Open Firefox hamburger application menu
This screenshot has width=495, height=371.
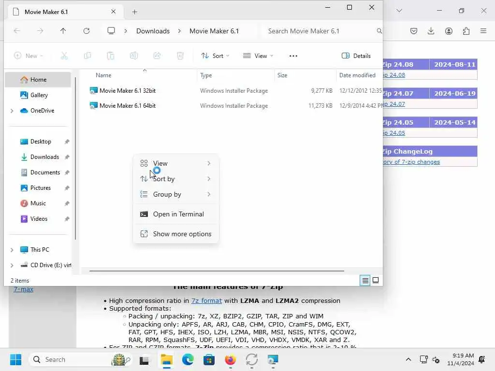coord(483,31)
